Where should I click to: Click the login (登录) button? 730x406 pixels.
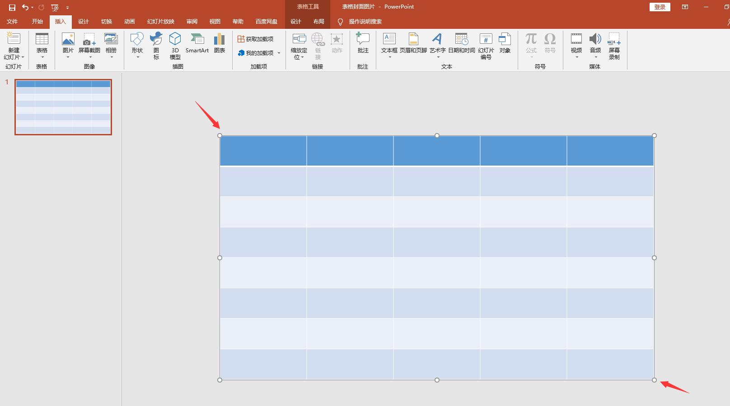point(660,7)
